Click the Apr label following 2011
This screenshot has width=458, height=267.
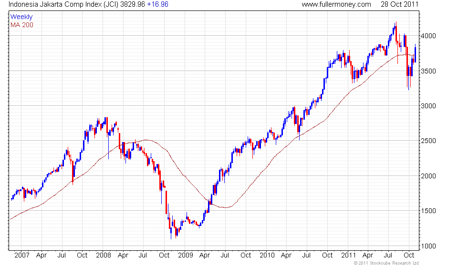tap(368, 256)
